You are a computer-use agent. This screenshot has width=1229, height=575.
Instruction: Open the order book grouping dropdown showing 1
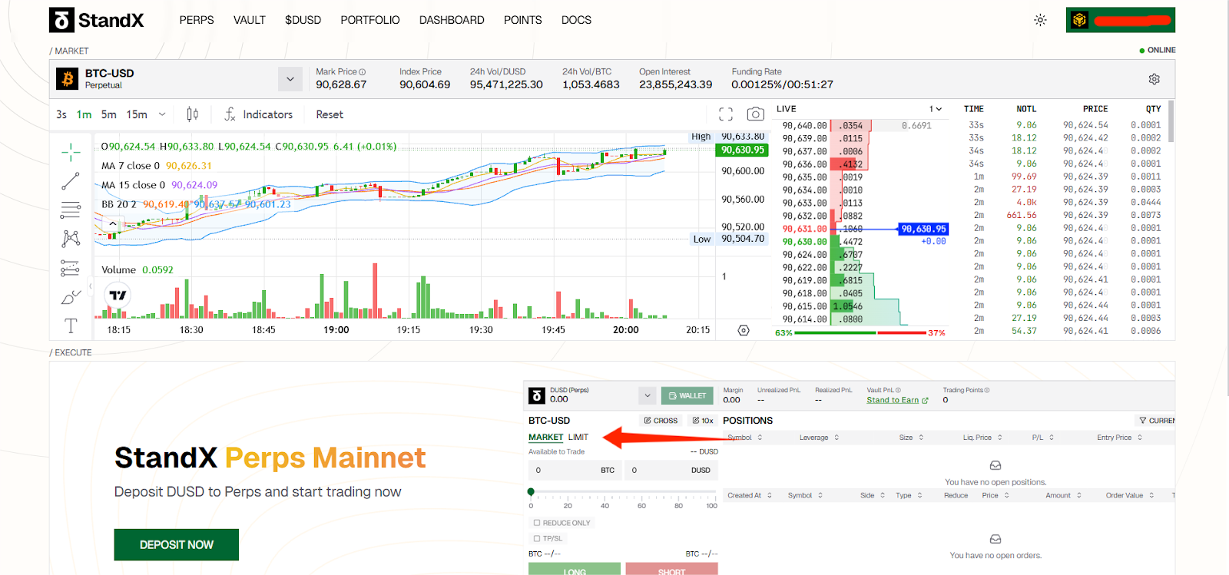(x=935, y=109)
